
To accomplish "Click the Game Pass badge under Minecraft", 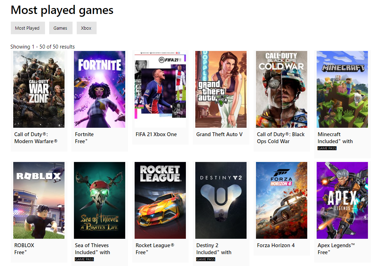I will click(x=327, y=148).
